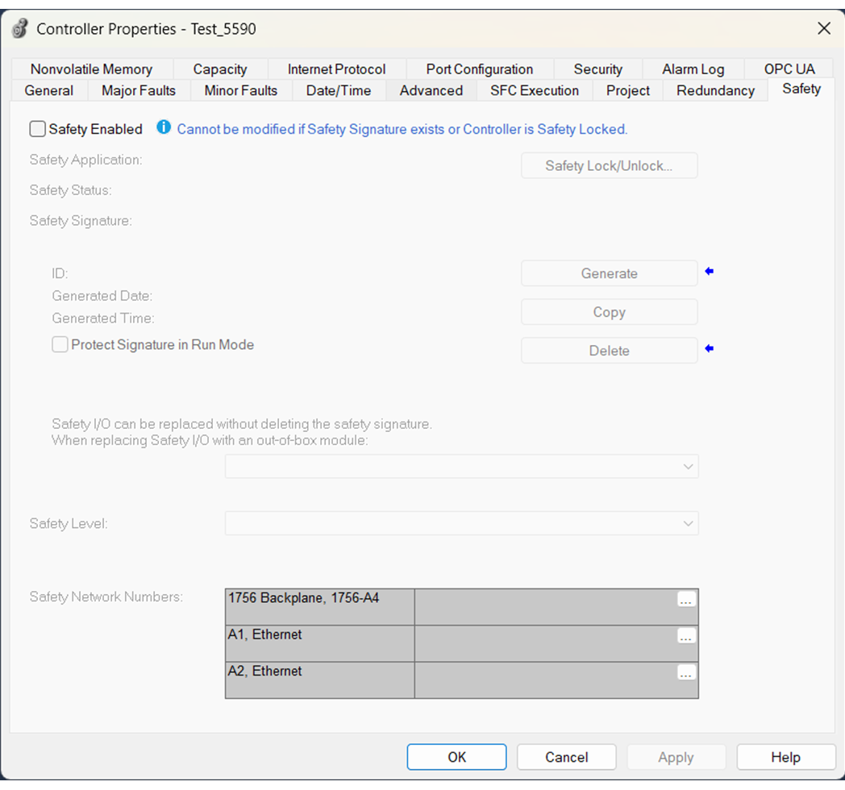Click OK to confirm changes

click(456, 757)
